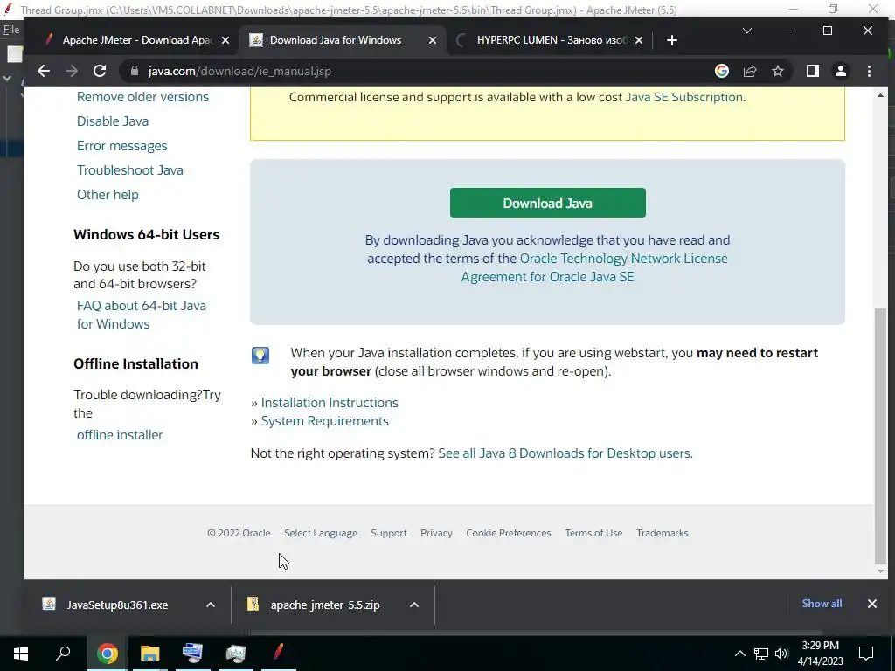This screenshot has width=895, height=671.
Task: Click the volume speaker tray icon
Action: (x=781, y=654)
